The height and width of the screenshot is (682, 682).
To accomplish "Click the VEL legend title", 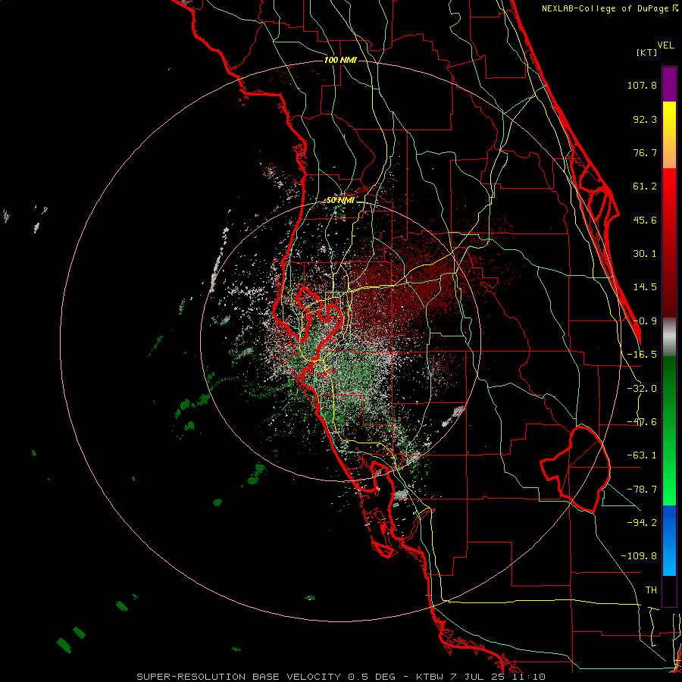I will (x=665, y=45).
